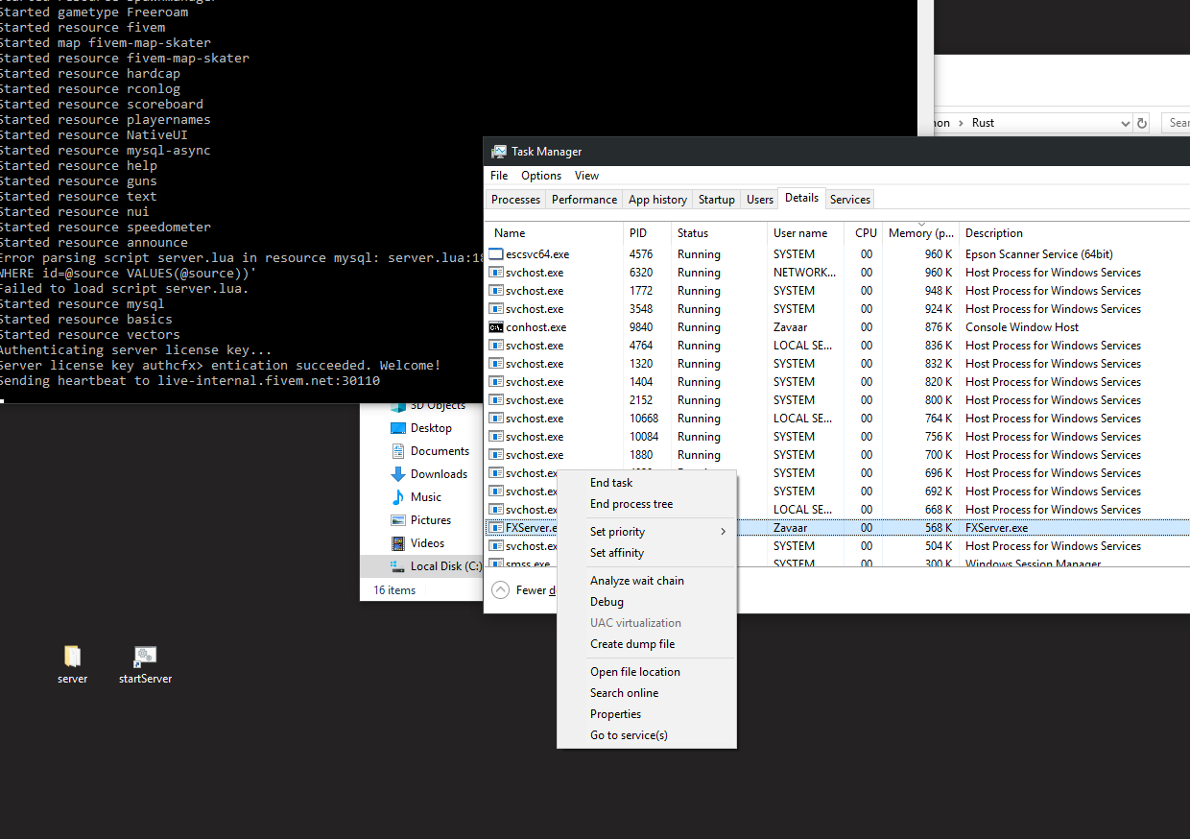Open the View menu in Task Manager
The image size is (1190, 839).
point(586,176)
